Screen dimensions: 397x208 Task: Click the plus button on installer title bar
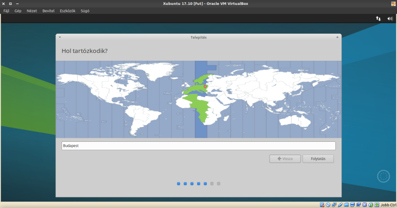point(337,37)
